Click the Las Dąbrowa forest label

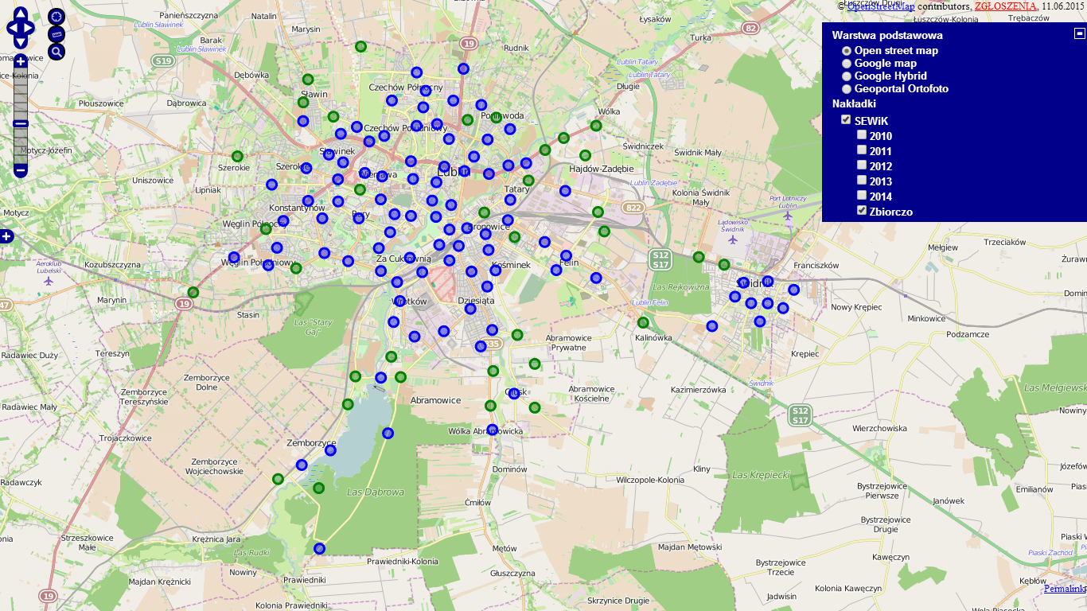(376, 492)
